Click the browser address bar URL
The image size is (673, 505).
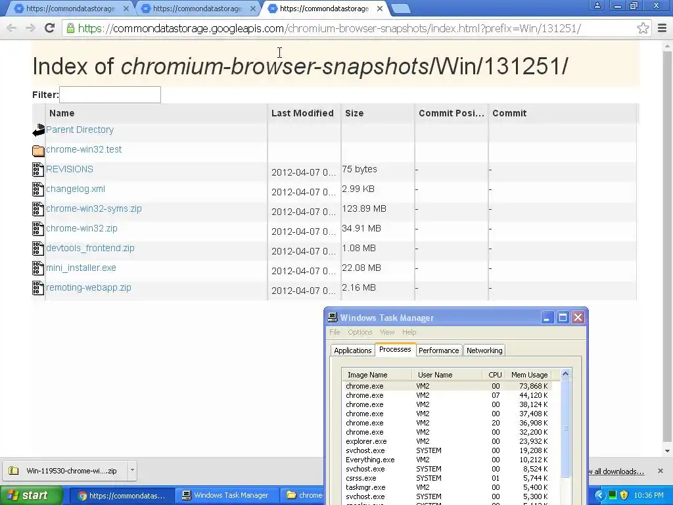point(330,28)
